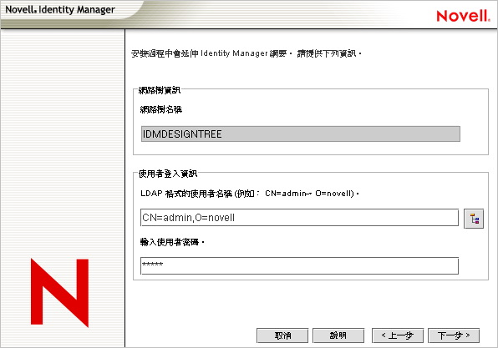Open help with the 說明 button

coord(338,335)
